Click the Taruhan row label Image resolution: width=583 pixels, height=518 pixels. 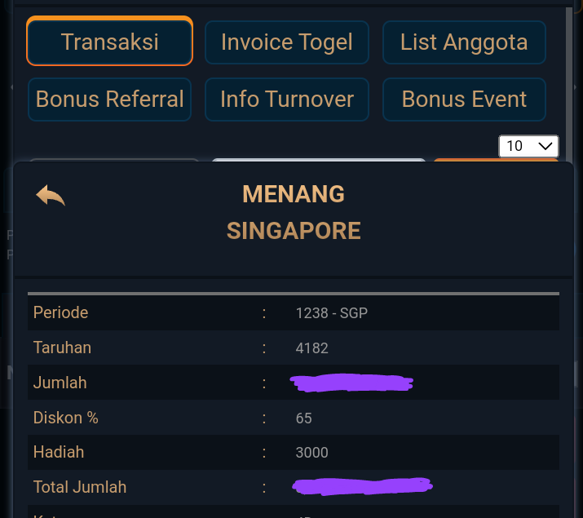point(63,348)
